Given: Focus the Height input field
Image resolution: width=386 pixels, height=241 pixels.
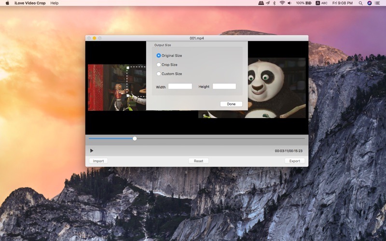Looking at the screenshot, I should click(x=224, y=86).
